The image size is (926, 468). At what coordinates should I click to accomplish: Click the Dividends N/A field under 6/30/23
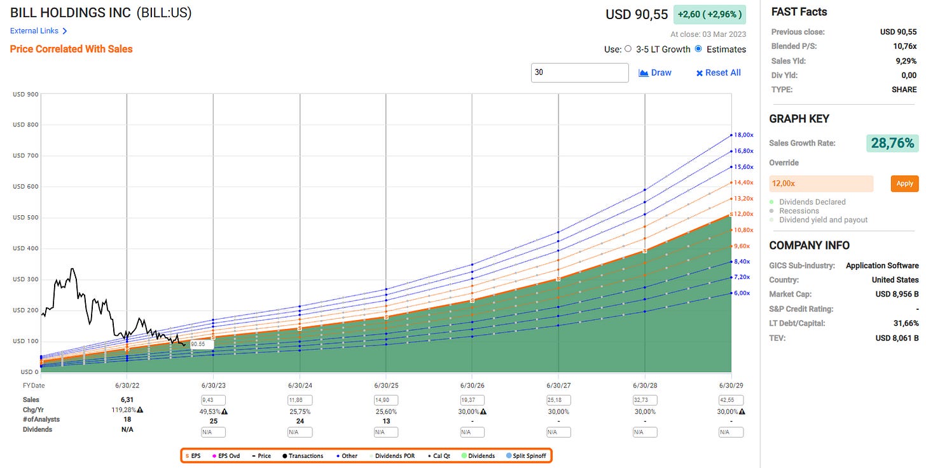point(213,432)
